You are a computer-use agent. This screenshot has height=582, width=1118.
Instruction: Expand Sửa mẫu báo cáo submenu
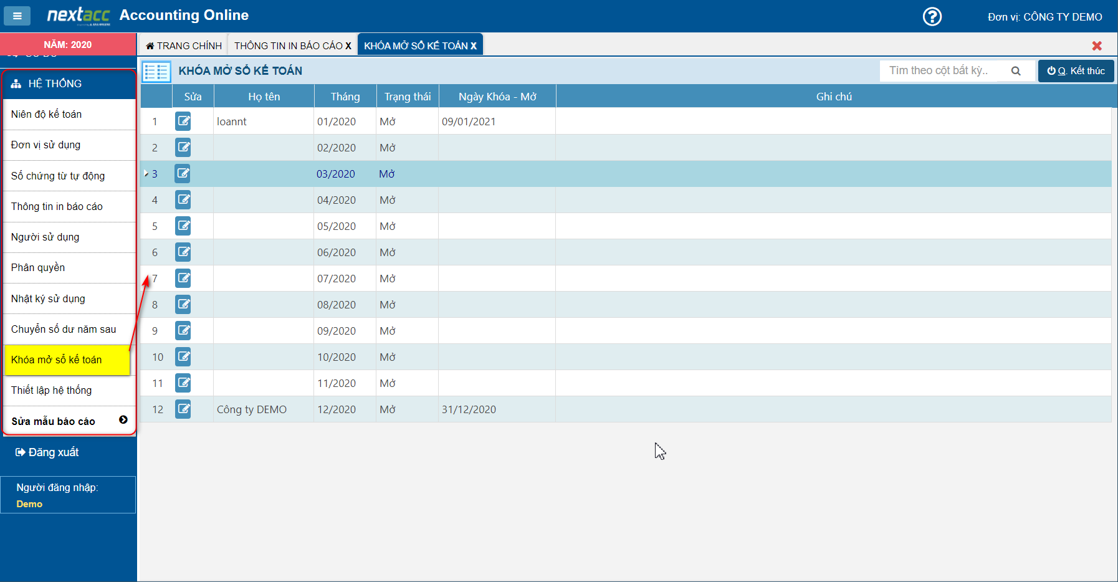tap(123, 421)
